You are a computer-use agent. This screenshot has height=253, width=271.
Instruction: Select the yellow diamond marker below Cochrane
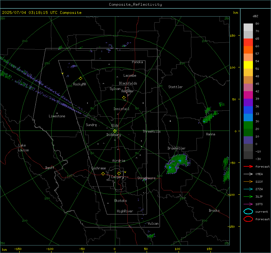(x=103, y=174)
